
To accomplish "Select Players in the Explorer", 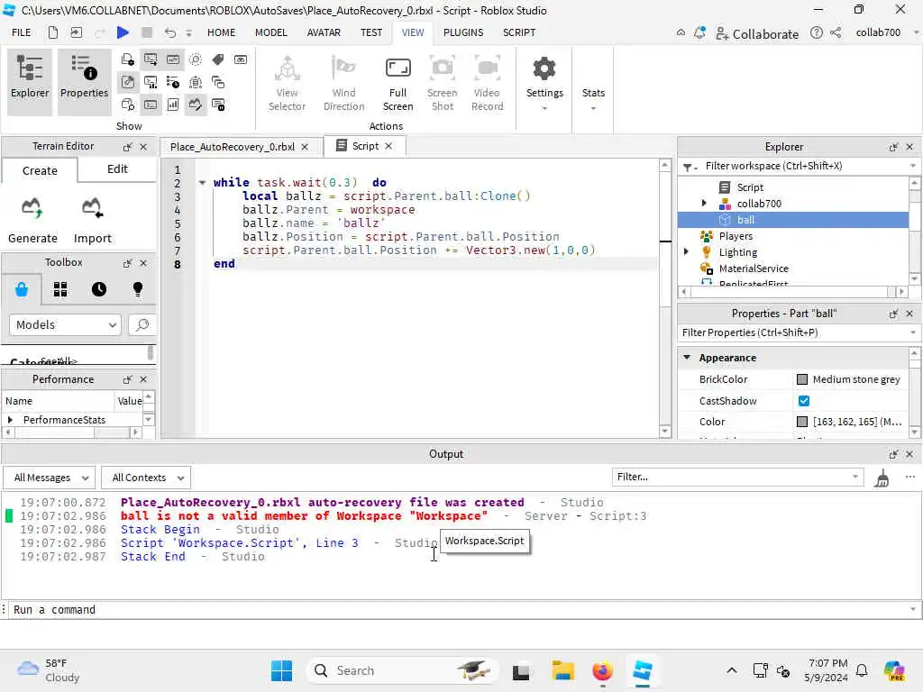I will (736, 236).
